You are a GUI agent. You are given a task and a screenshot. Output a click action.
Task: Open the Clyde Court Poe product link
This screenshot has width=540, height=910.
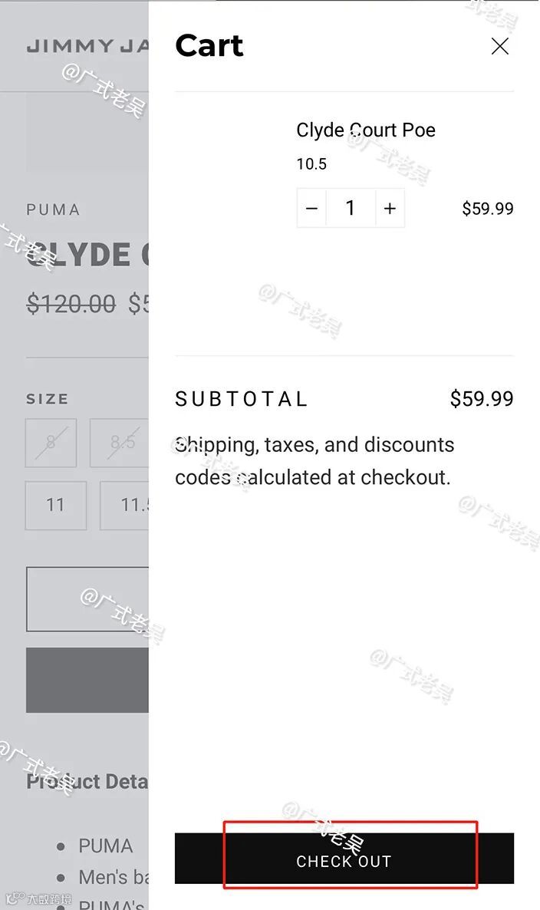365,130
